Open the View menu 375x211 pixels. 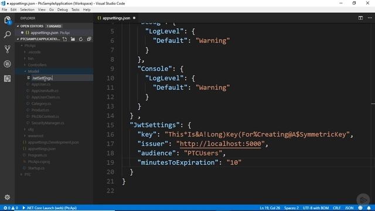point(42,9)
